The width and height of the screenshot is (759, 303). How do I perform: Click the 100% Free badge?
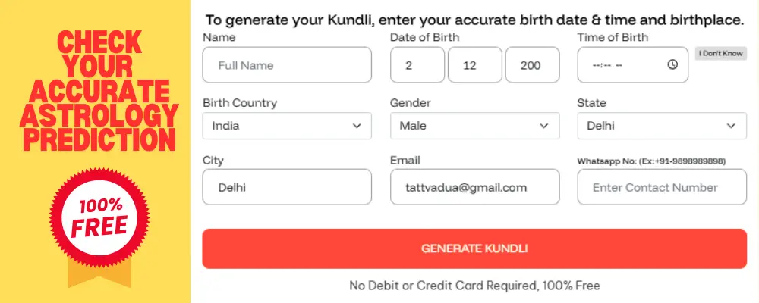(94, 217)
